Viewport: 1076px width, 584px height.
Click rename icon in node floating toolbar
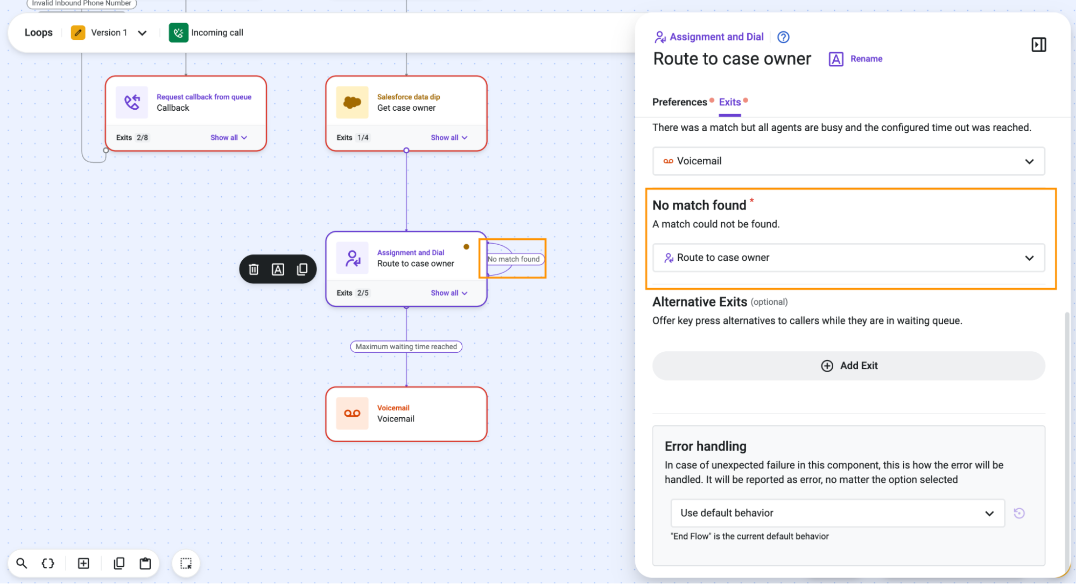pos(278,269)
